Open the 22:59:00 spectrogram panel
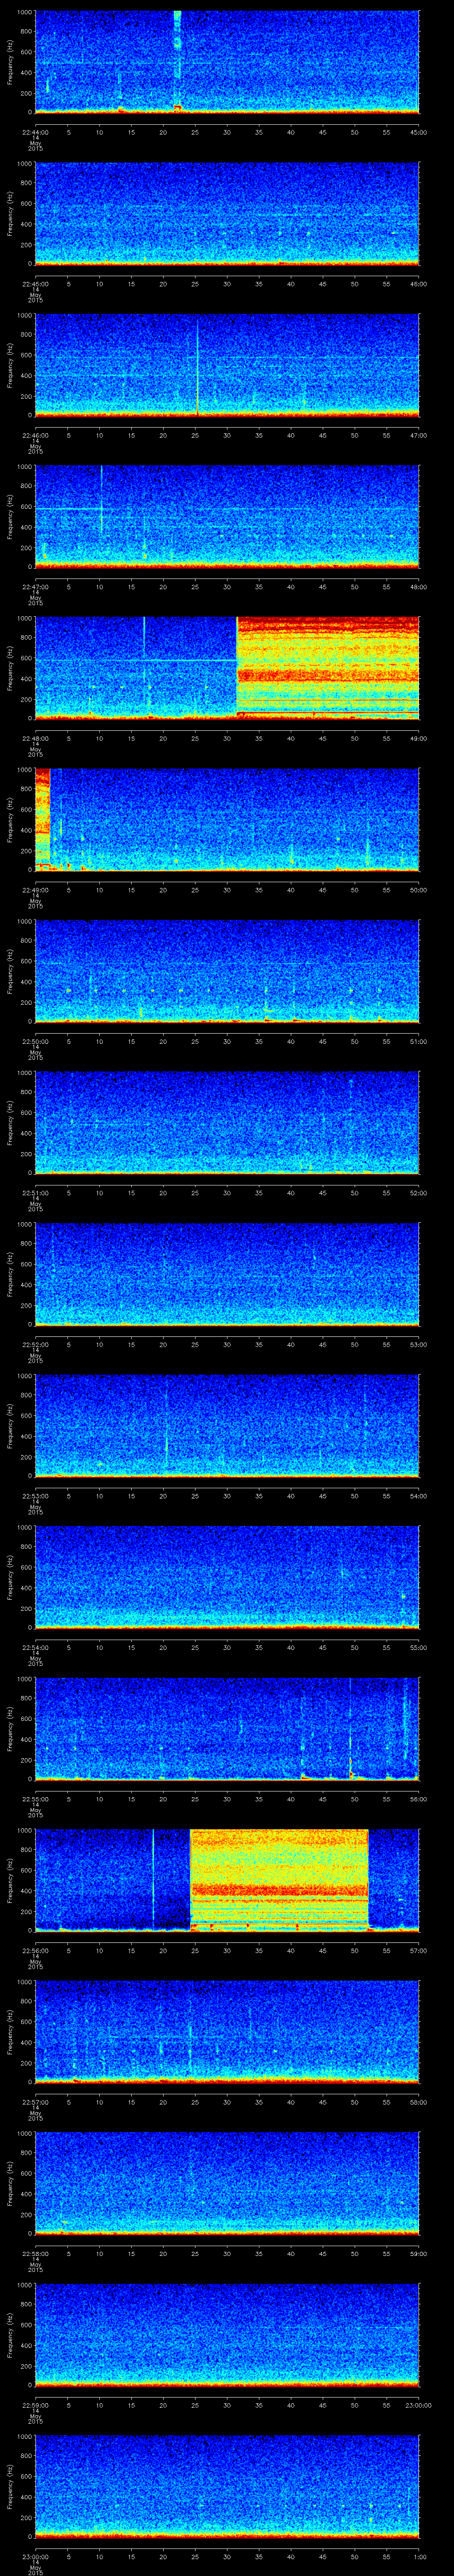This screenshot has height=2576, width=454. tap(227, 2334)
